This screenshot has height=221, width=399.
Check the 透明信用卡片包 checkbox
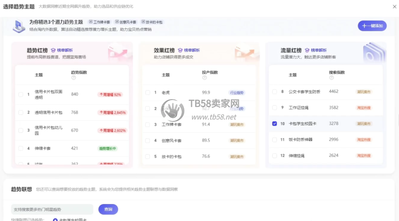pyautogui.click(x=21, y=112)
